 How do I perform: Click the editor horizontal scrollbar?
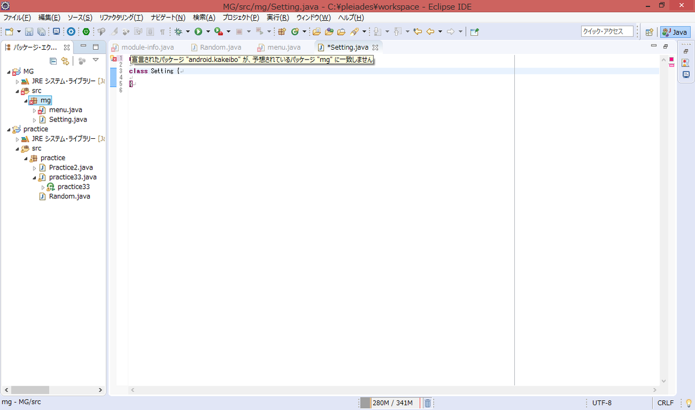(x=394, y=390)
